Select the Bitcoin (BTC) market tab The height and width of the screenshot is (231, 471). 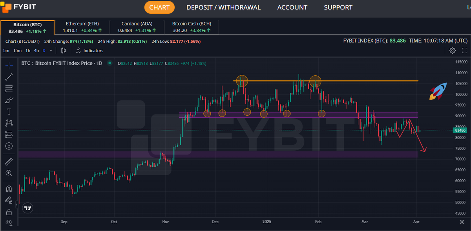27,28
